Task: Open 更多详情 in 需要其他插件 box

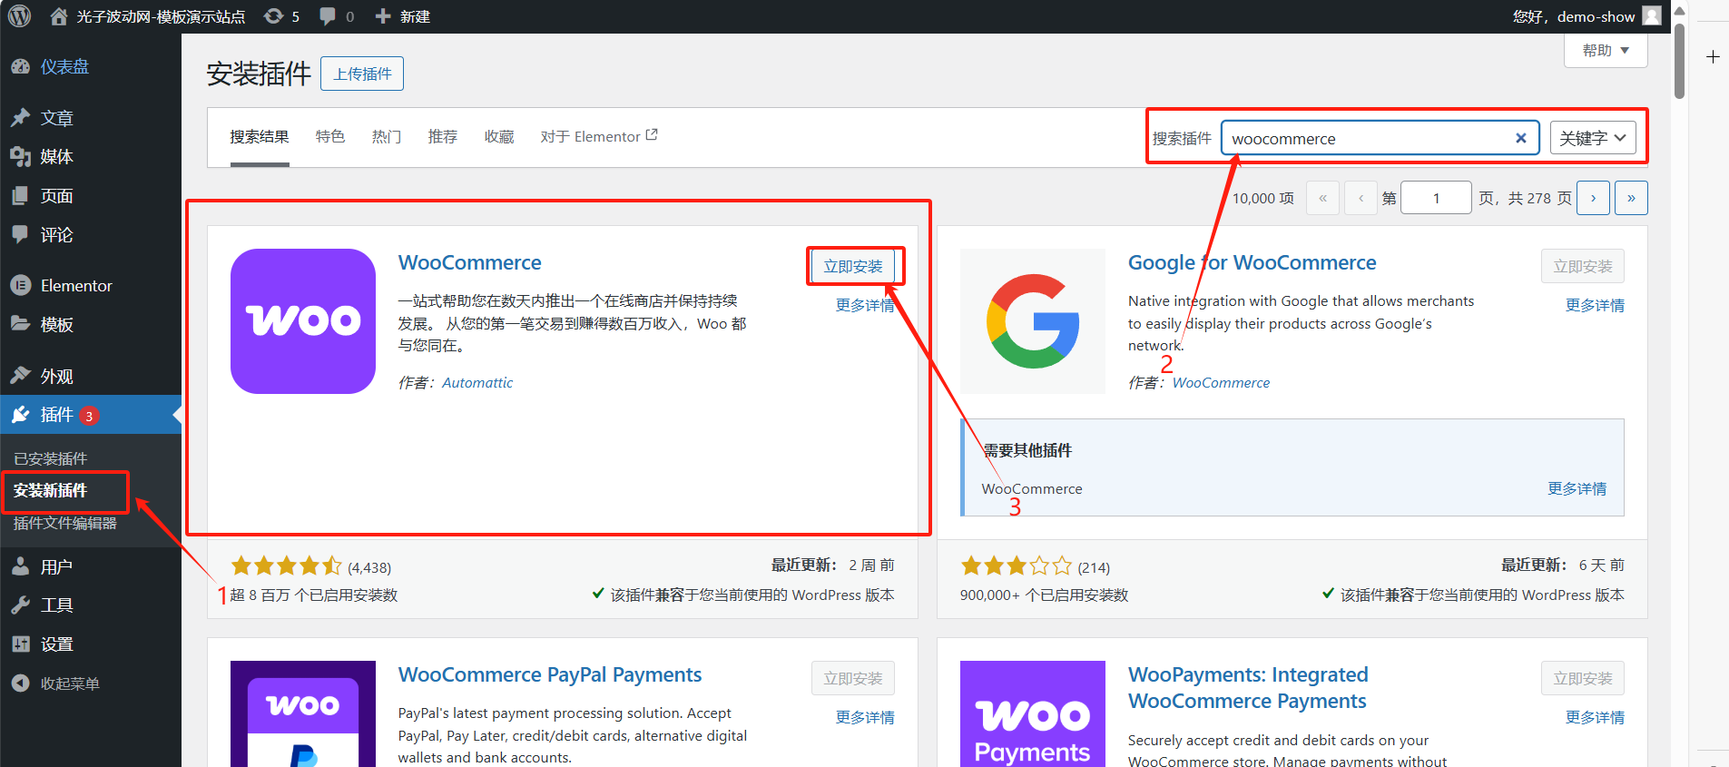Action: coord(1577,488)
